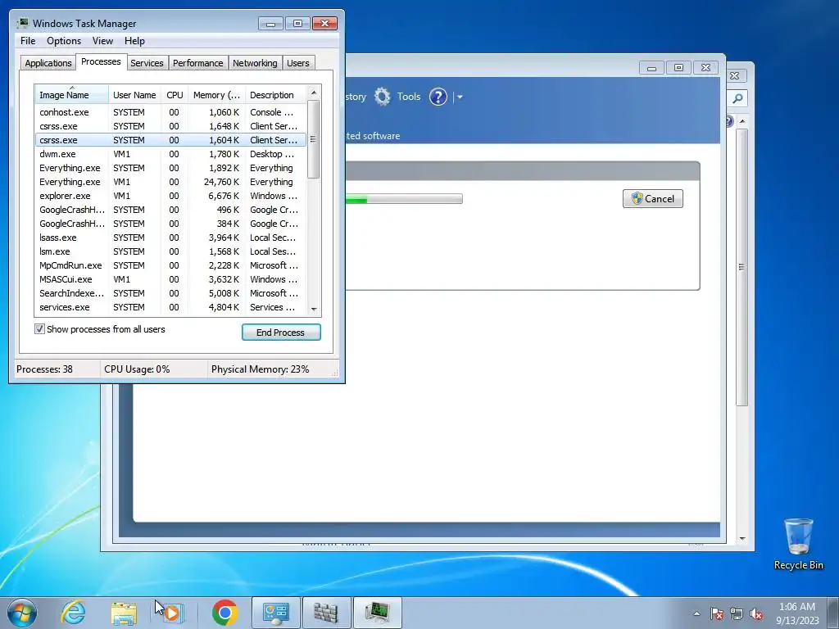Show hidden tray icons arrow
This screenshot has height=629, width=839.
(x=696, y=613)
